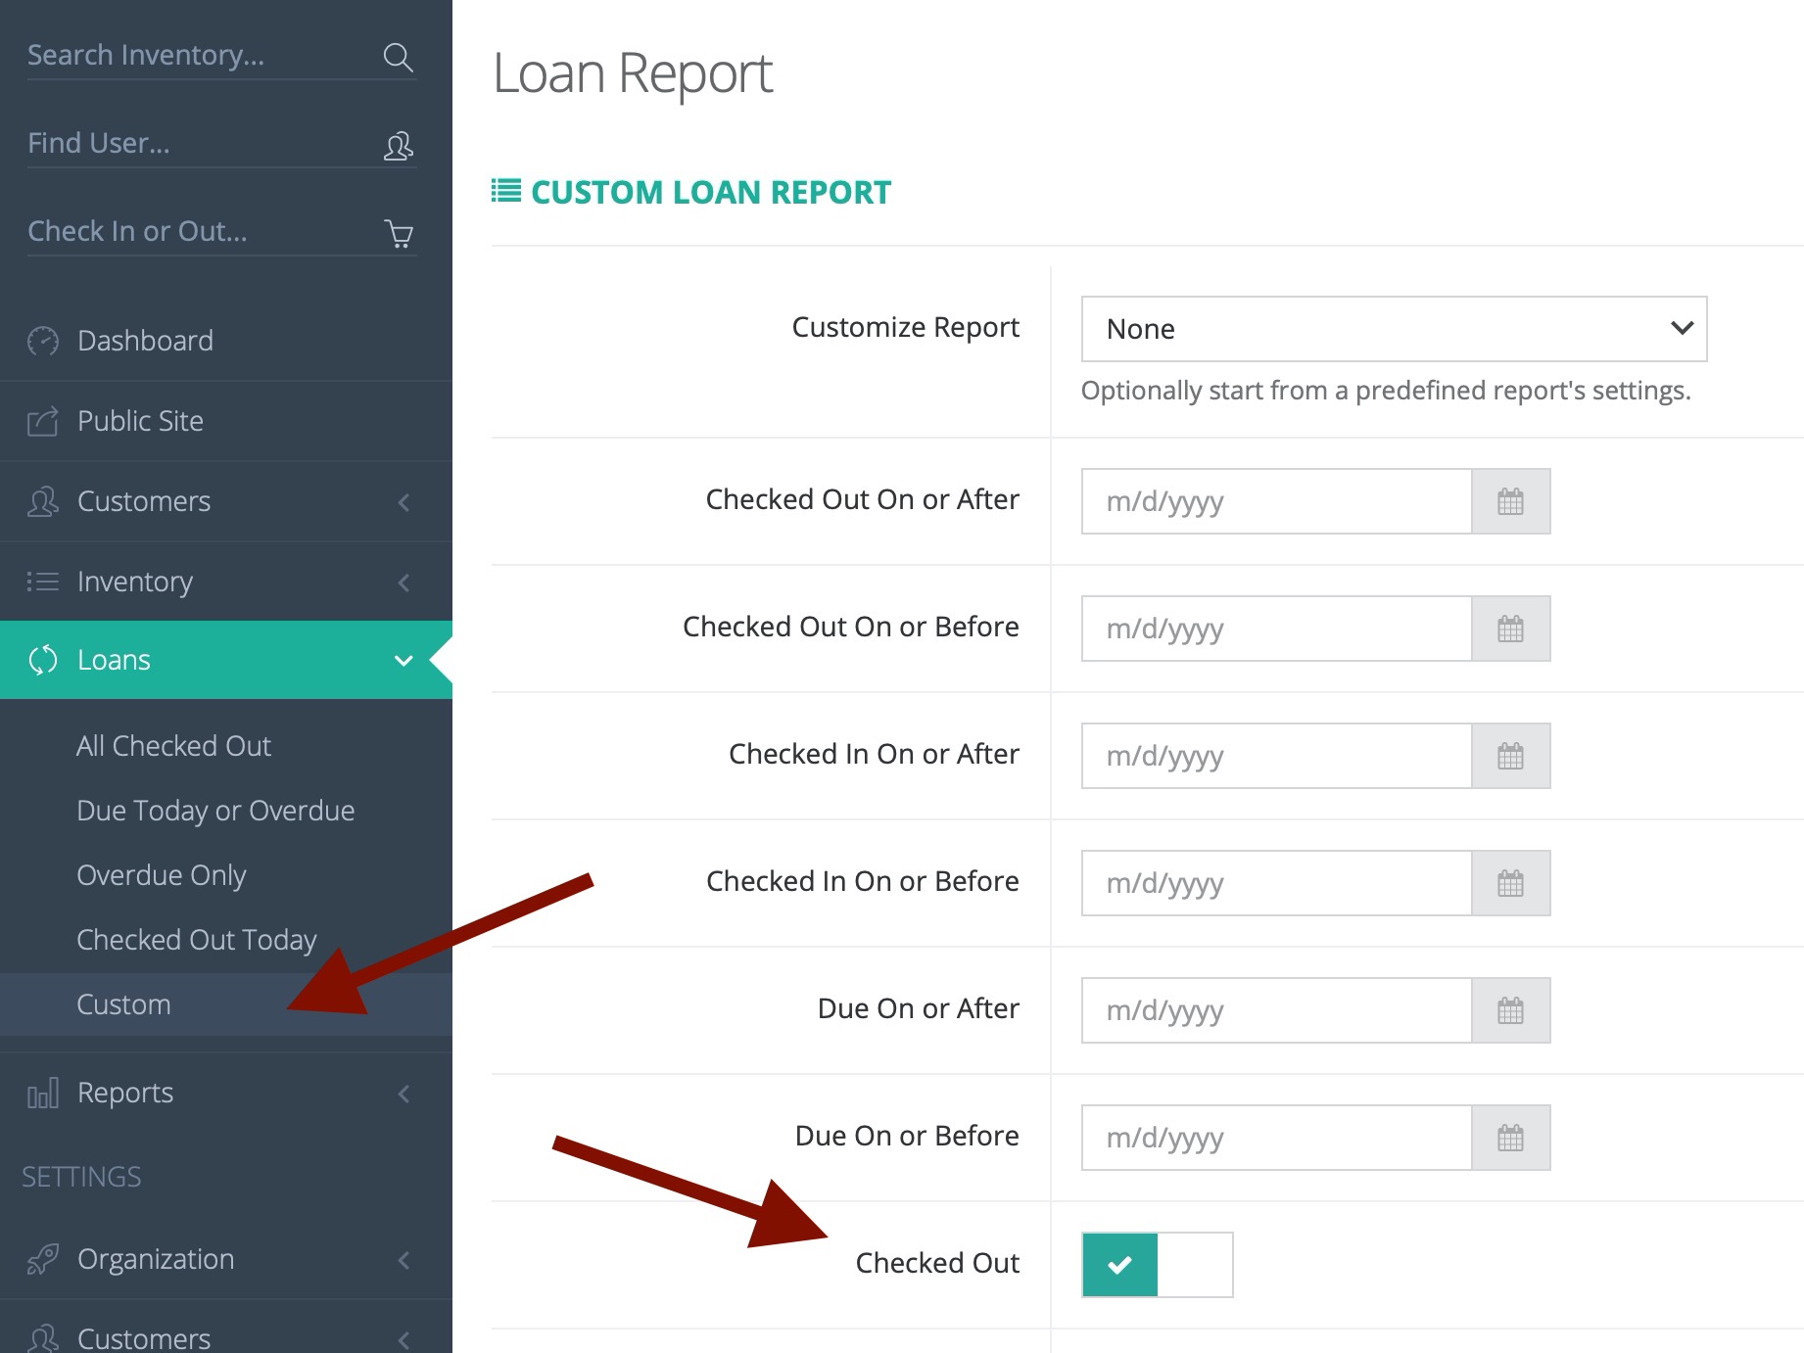Click the Customers people icon under Public Site

point(43,501)
